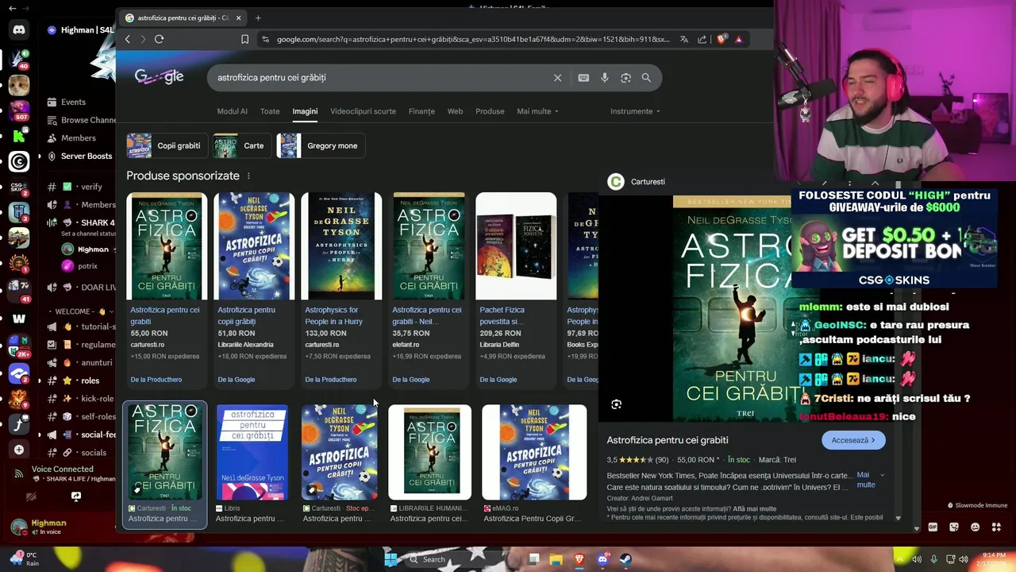Reload the page in the browser
This screenshot has width=1016, height=572.
[x=159, y=39]
